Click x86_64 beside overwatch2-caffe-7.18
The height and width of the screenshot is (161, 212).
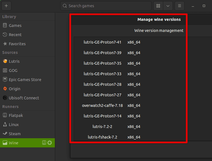[x=134, y=105]
